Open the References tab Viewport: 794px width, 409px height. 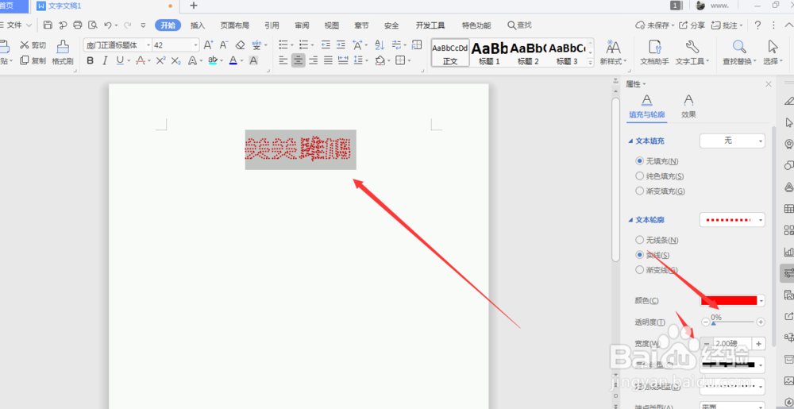(272, 25)
